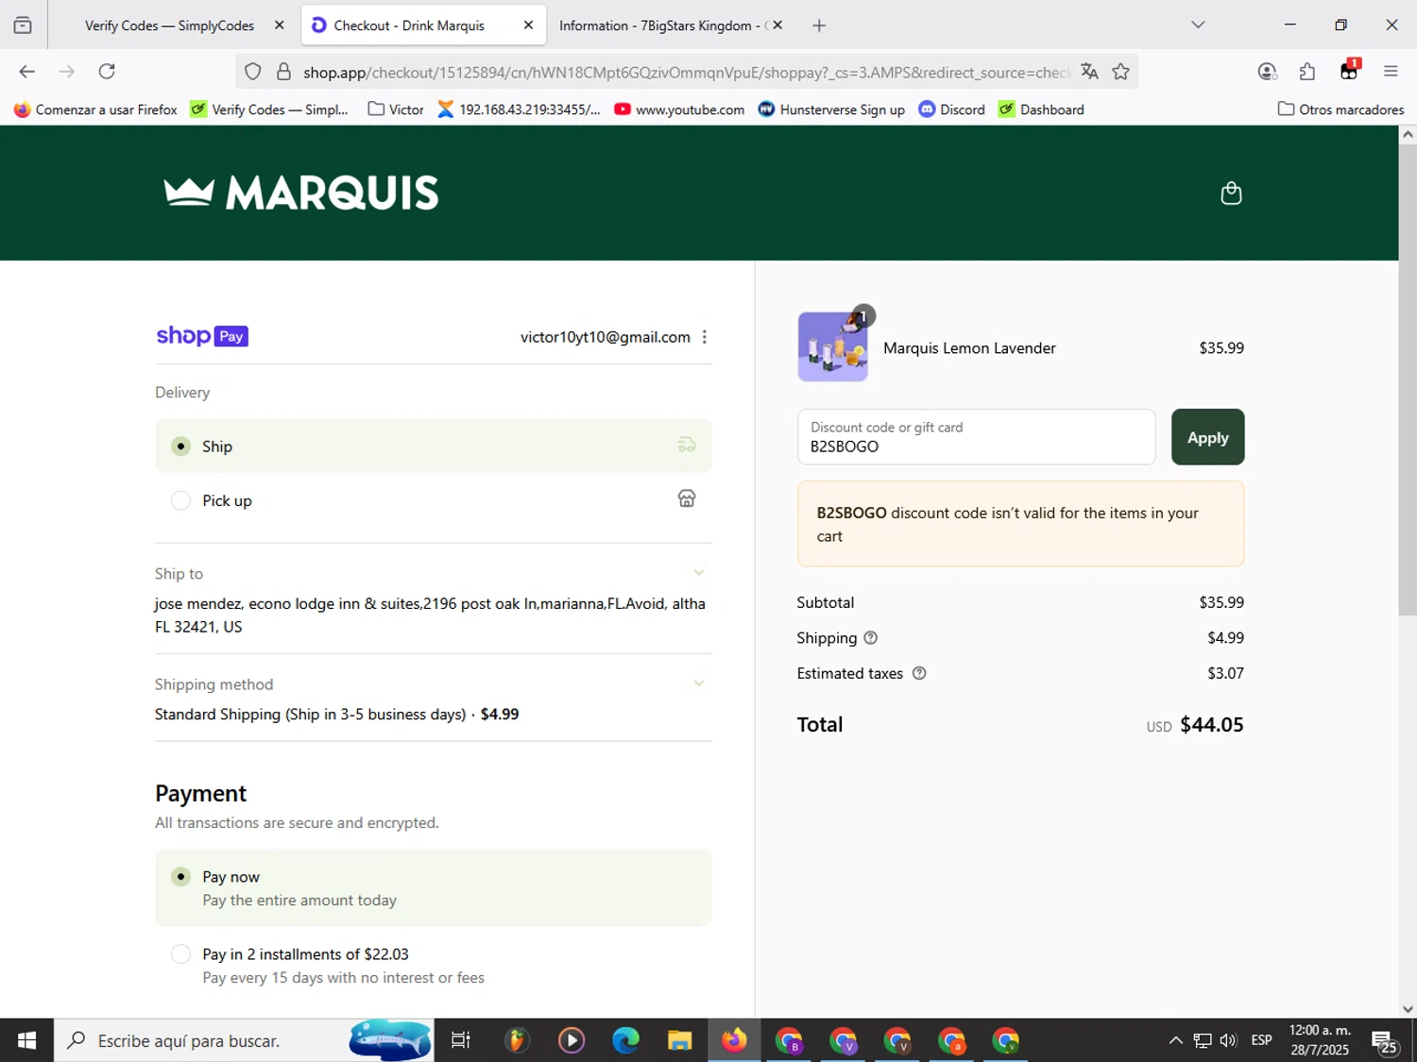Screen dimensions: 1417x1062
Task: Close the 7BigStars Kingdom tab
Action: pyautogui.click(x=777, y=25)
